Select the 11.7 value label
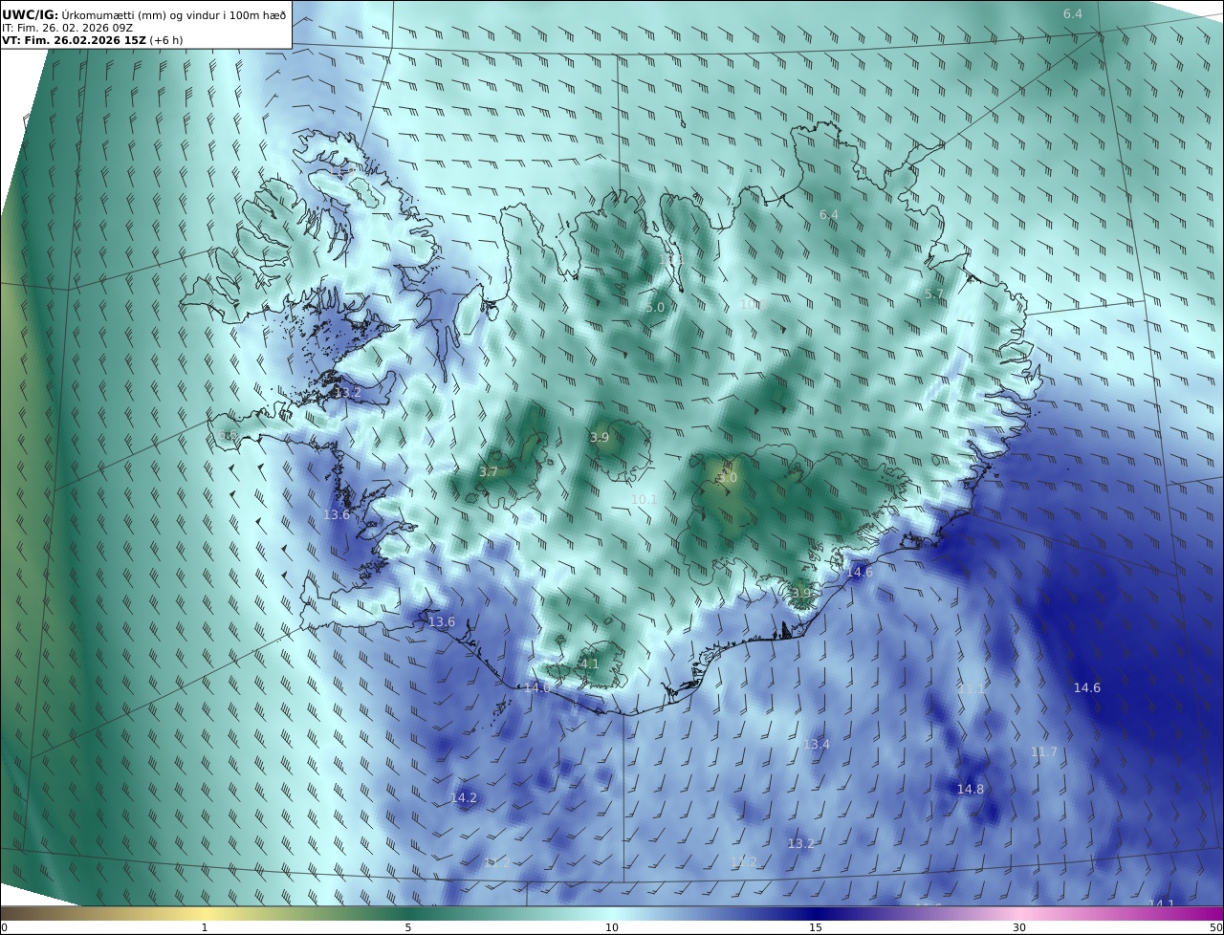Screen dimensions: 1224x935 click(x=1044, y=752)
